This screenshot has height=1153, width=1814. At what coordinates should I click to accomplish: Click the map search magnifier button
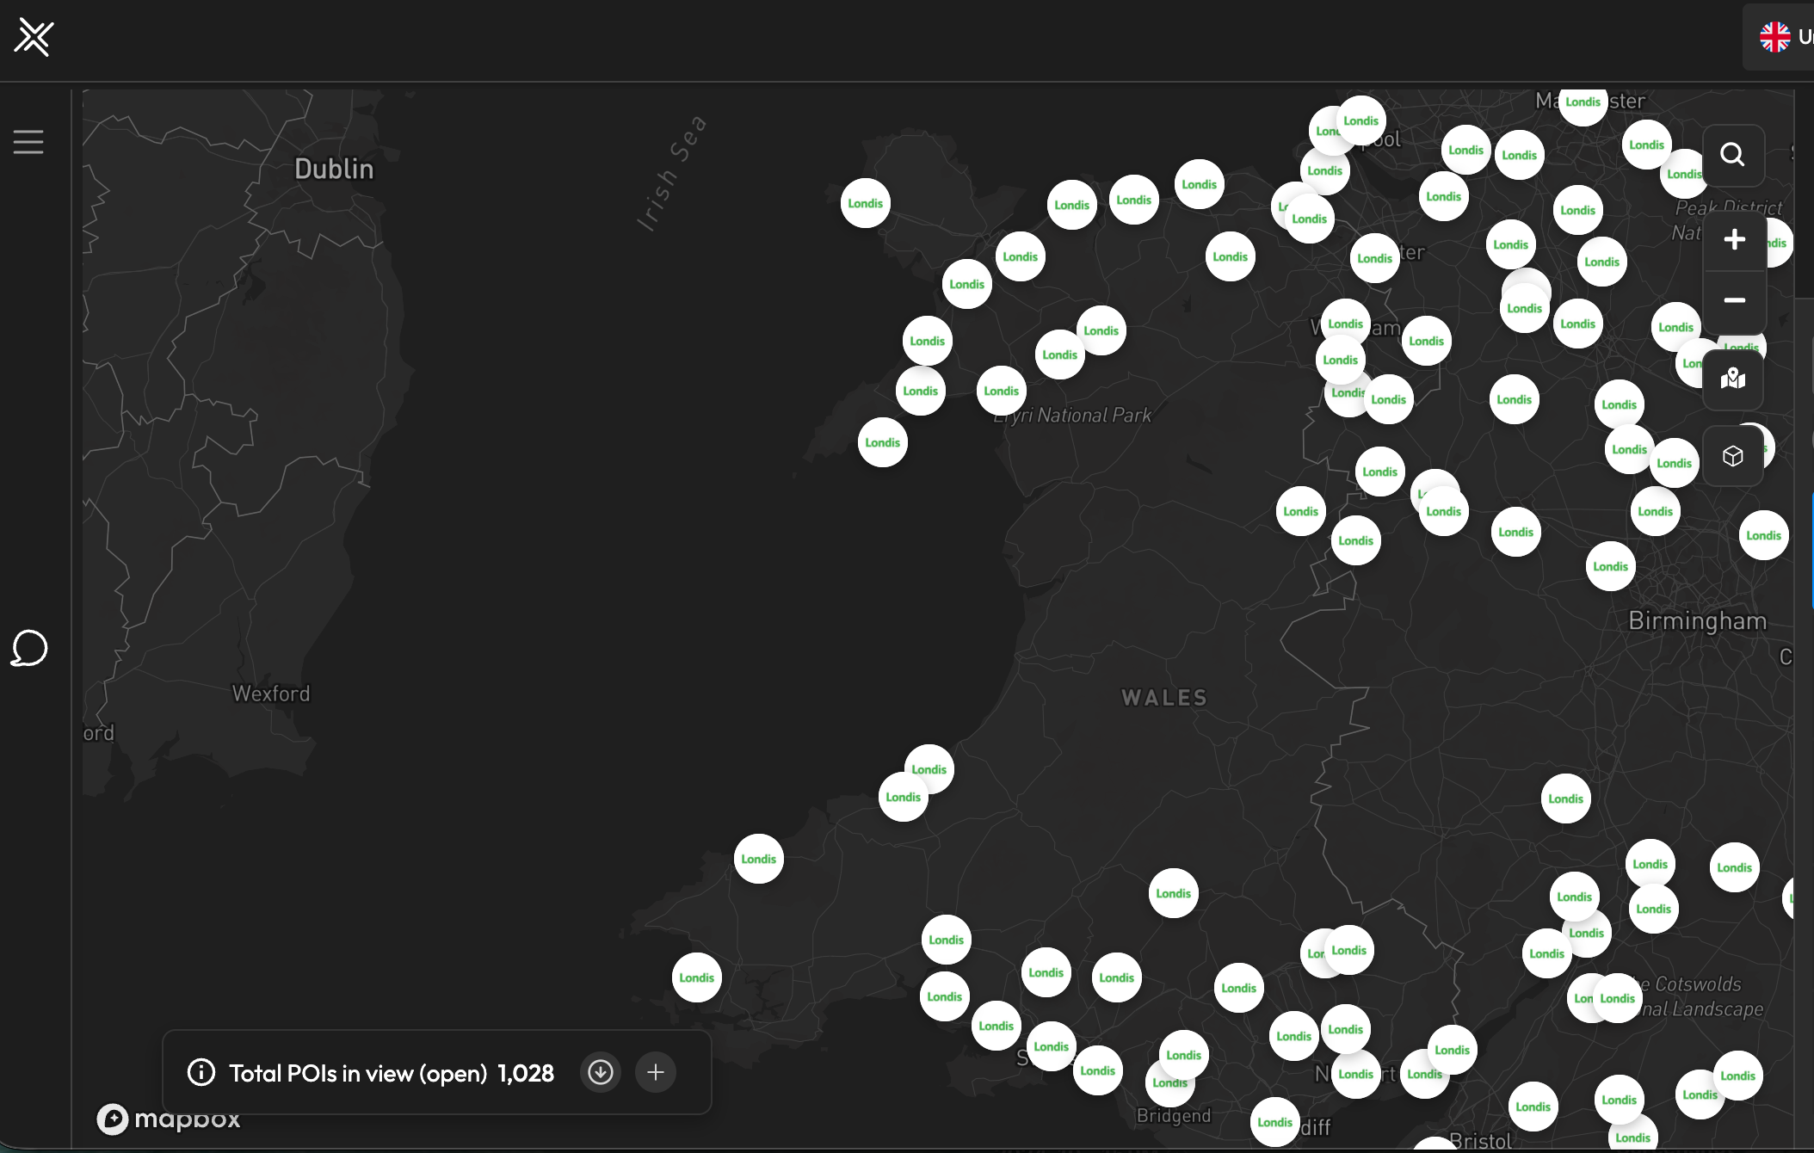1732,155
